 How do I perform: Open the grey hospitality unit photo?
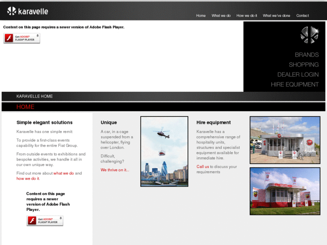pyautogui.click(x=285, y=140)
